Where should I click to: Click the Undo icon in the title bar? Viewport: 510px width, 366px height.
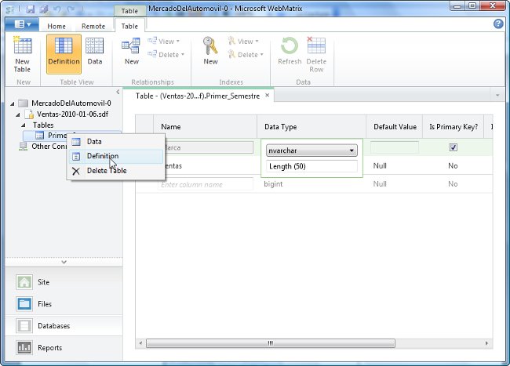click(57, 9)
